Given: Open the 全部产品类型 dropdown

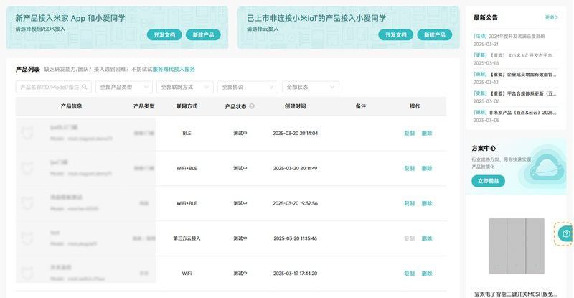Looking at the screenshot, I should (124, 87).
